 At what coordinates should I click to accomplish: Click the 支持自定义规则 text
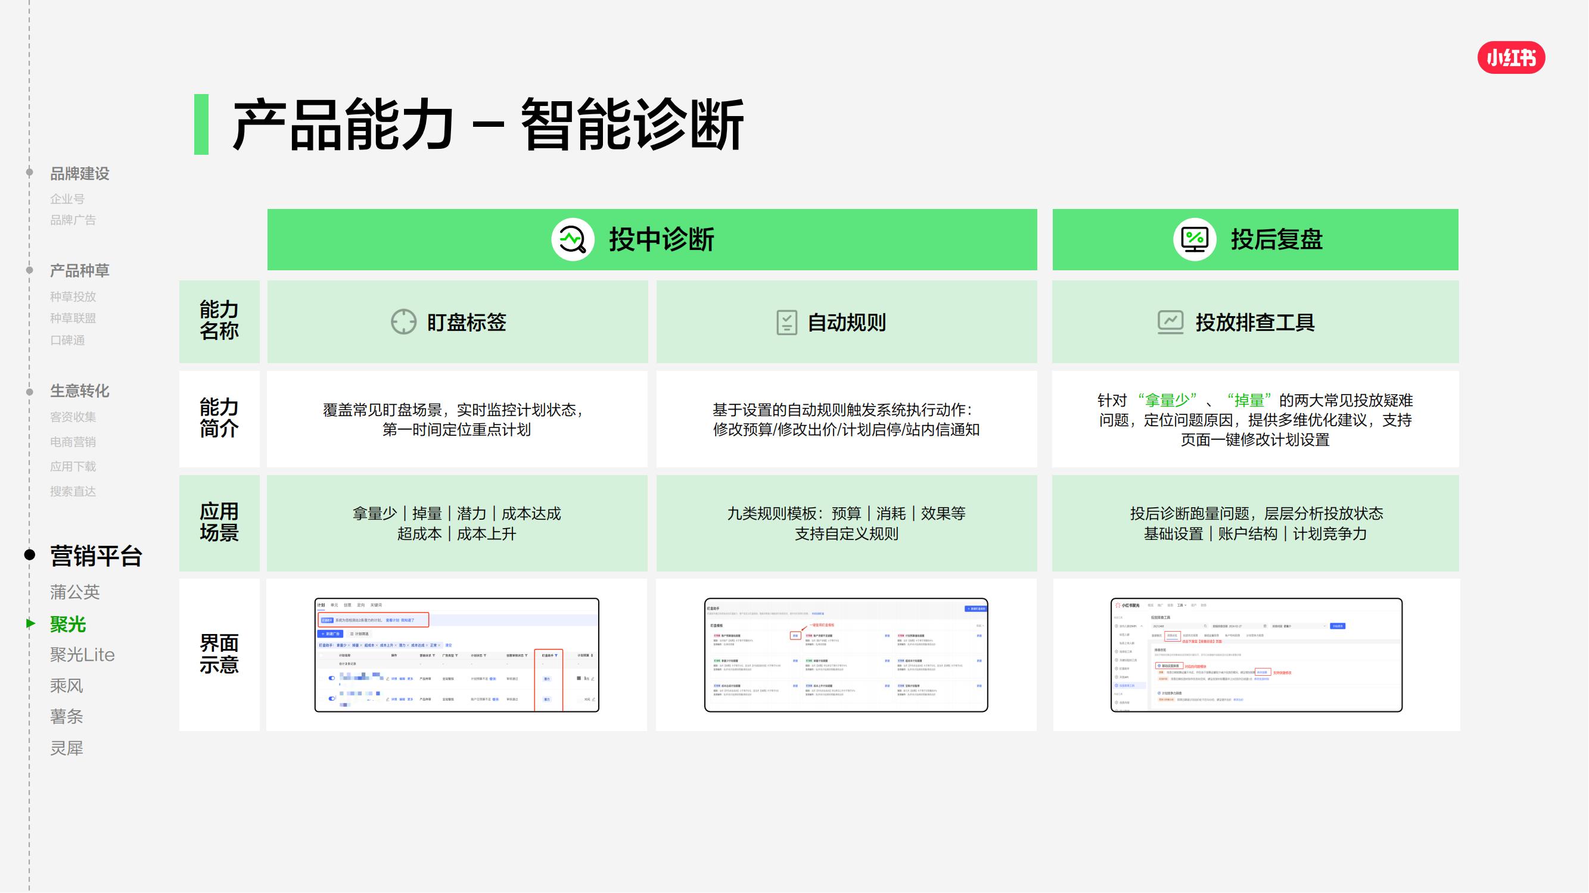(846, 533)
